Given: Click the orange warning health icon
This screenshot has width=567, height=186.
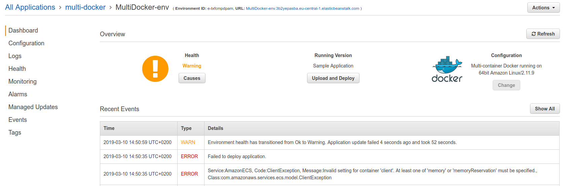Looking at the screenshot, I should [x=155, y=69].
